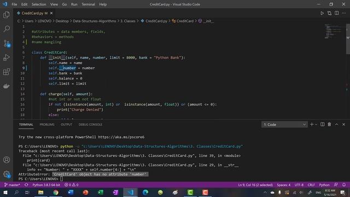Switch to the DEBUG CONSOLE tab
Screen dimensions: 350x197
pyautogui.click(x=90, y=124)
